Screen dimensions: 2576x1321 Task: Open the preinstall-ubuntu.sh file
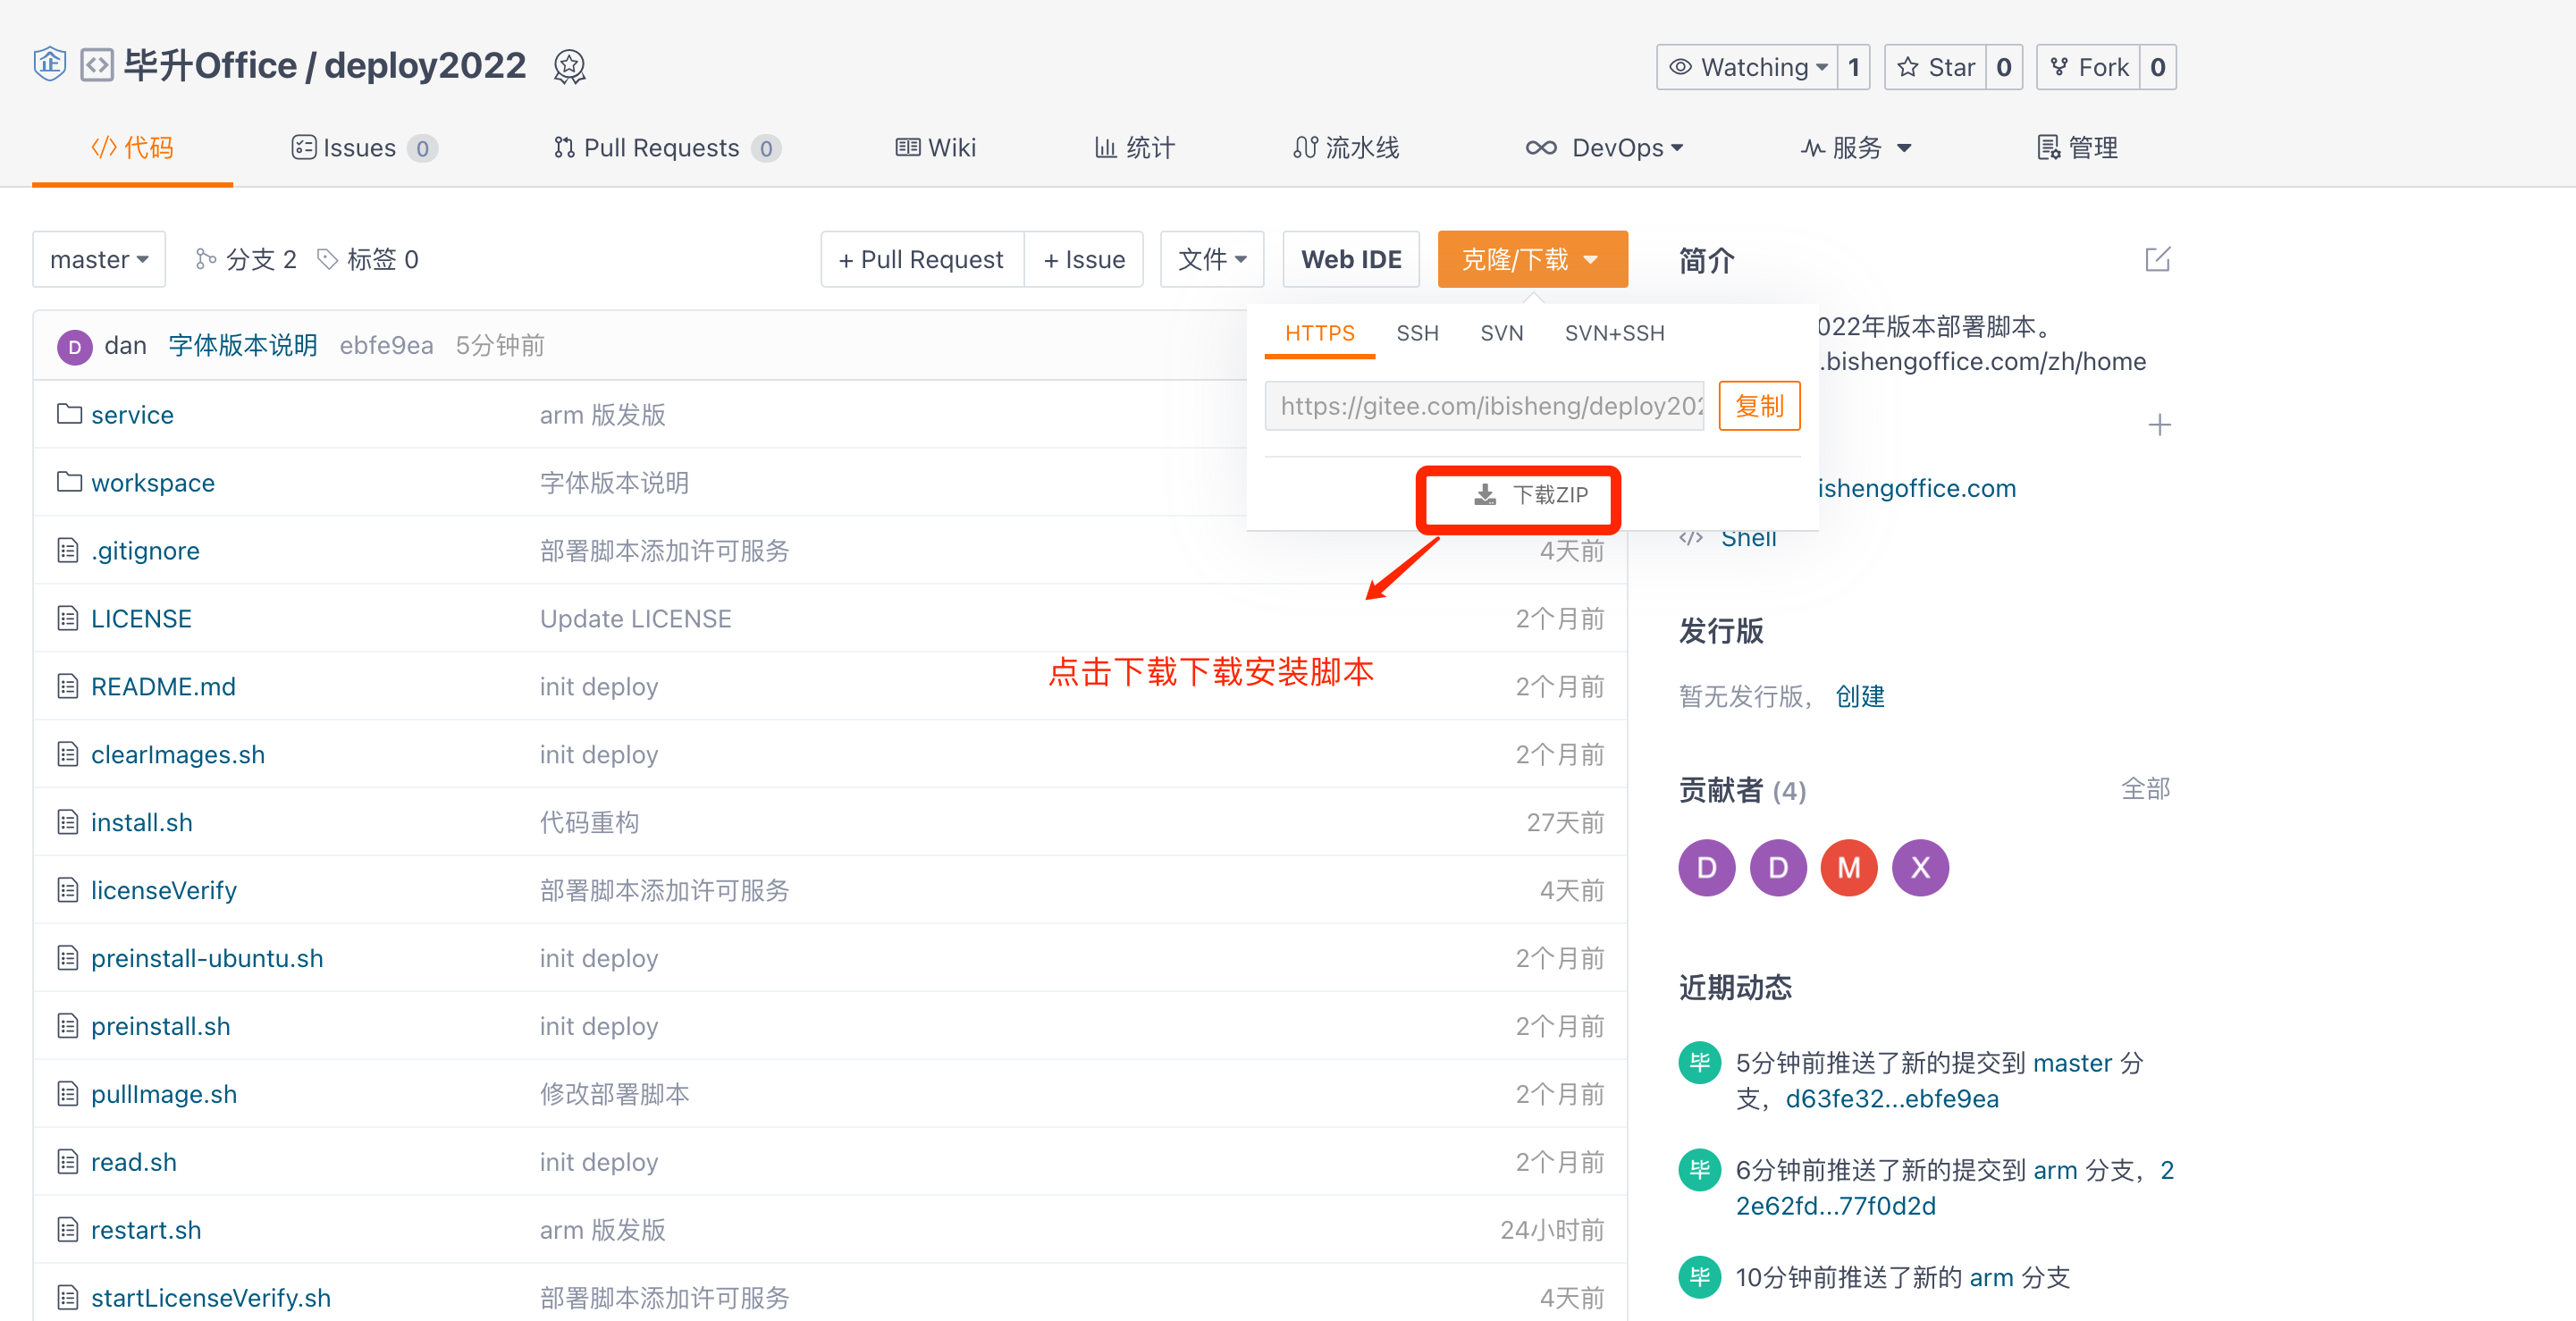[x=207, y=959]
